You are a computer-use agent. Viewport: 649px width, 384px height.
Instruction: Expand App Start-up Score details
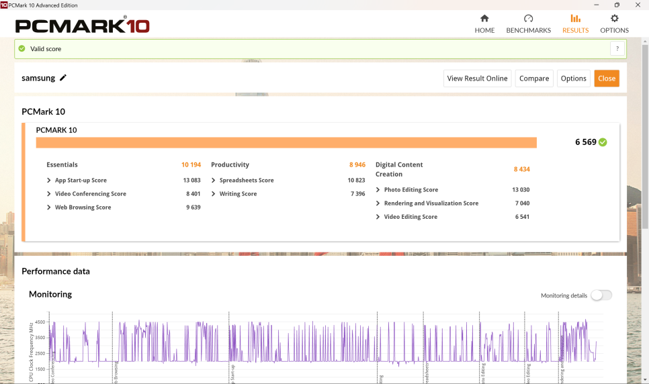[49, 180]
